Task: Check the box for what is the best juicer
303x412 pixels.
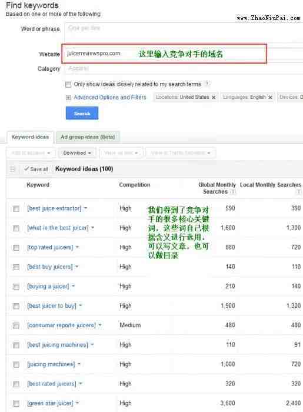Action: point(16,228)
